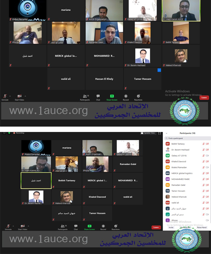Click the Raise Hand button
The width and height of the screenshot is (211, 254).
pos(201,227)
